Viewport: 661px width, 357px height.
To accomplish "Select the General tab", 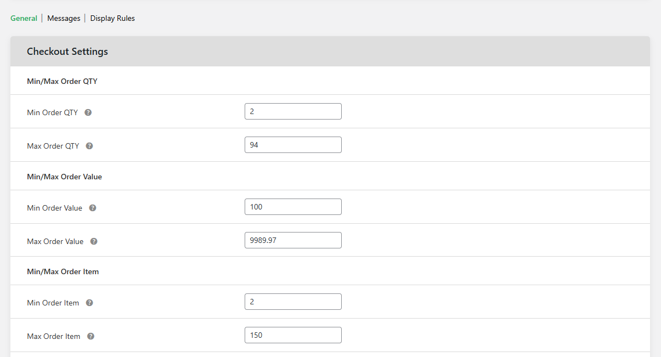I will (24, 18).
